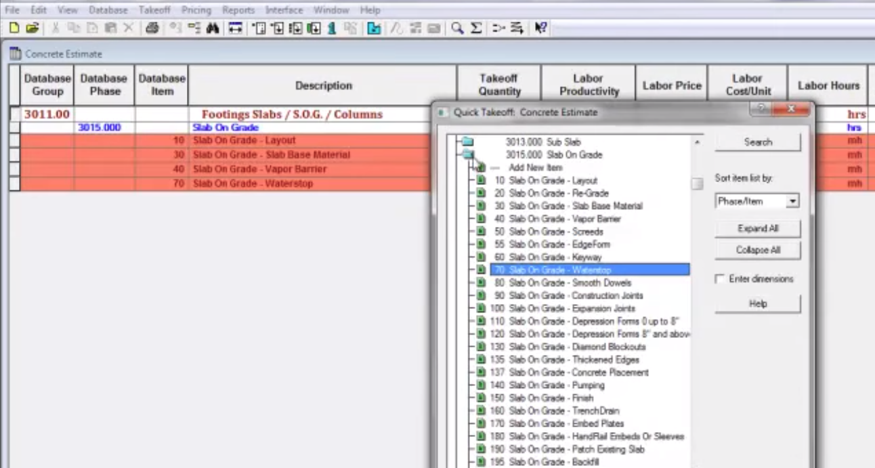Click Footings Slabs / S.O.G. / Columns heading
The width and height of the screenshot is (875, 468).
tap(292, 114)
